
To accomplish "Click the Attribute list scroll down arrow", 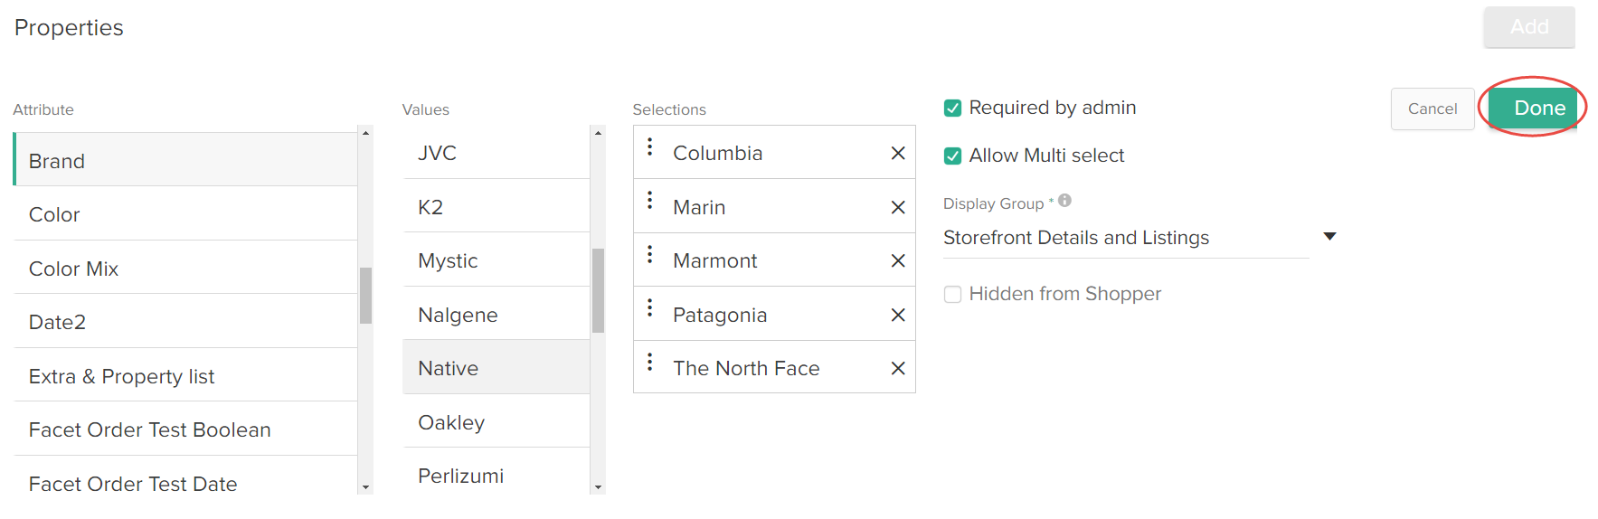I will 365,487.
